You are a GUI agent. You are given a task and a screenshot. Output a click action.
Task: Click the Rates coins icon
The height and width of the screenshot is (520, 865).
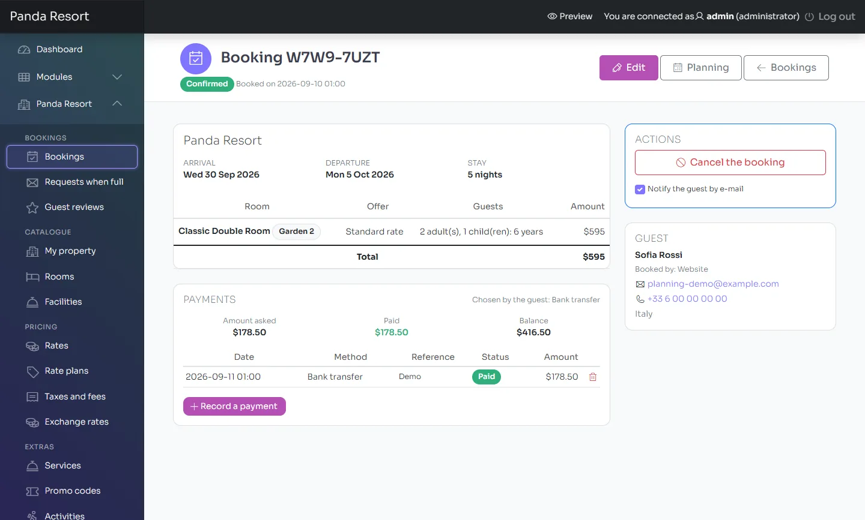32,346
